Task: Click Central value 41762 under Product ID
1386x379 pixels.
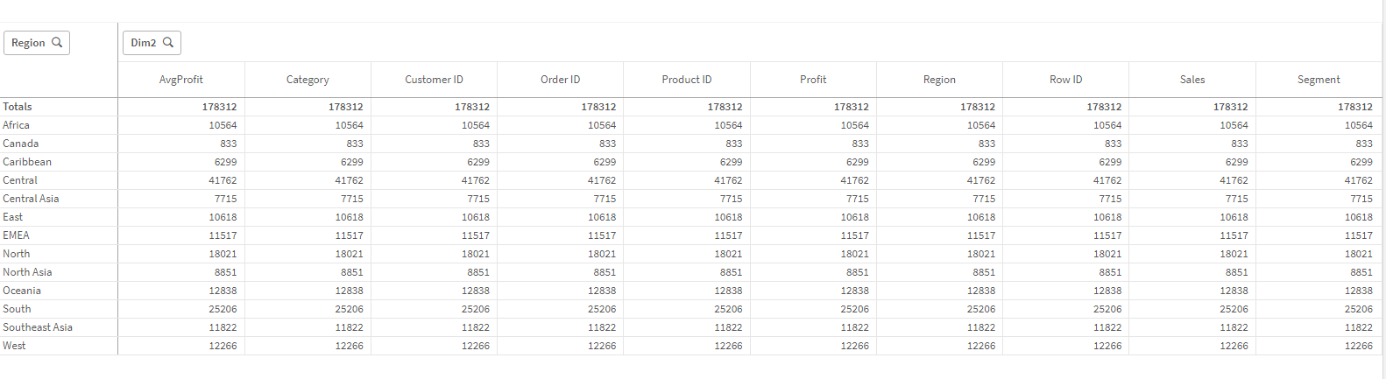Action: point(728,180)
